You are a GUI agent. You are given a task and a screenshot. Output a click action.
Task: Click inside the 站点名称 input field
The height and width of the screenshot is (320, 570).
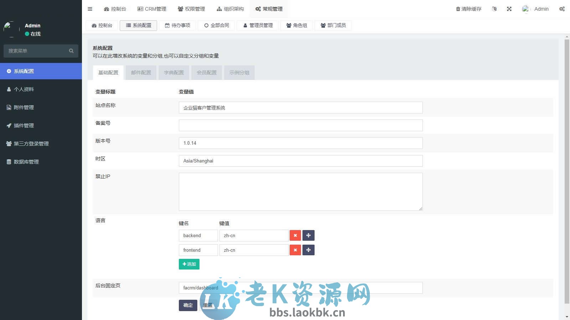[300, 107]
